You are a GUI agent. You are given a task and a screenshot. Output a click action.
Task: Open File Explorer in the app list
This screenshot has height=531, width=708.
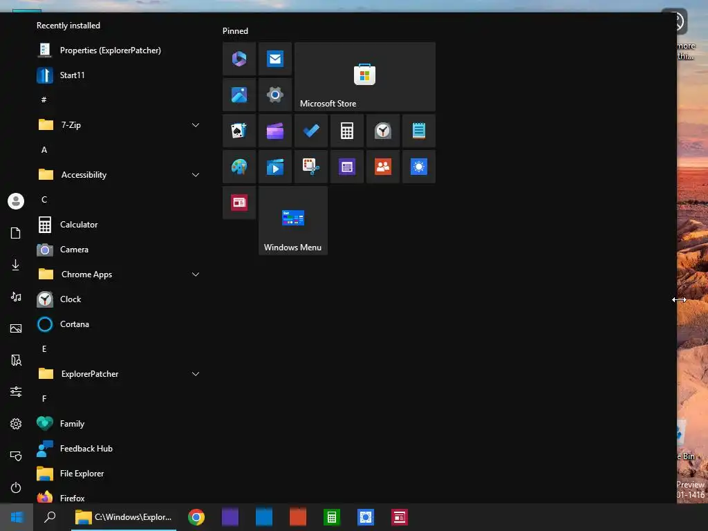pyautogui.click(x=120, y=473)
